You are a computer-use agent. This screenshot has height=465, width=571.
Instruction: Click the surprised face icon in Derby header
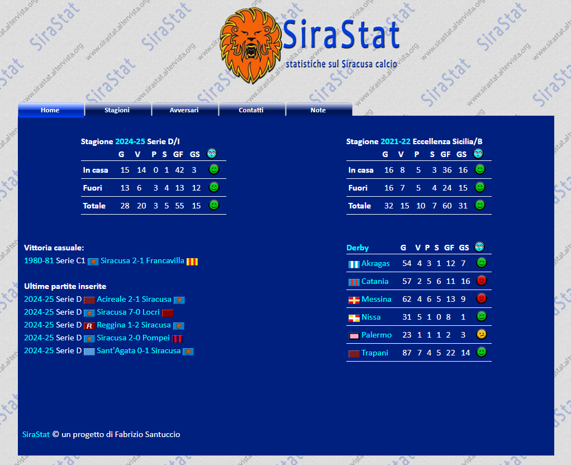(479, 247)
